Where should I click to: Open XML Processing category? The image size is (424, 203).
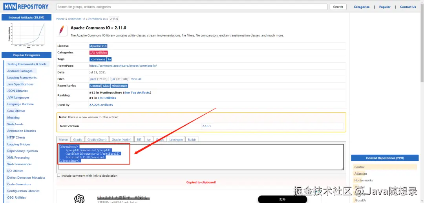pyautogui.click(x=18, y=157)
